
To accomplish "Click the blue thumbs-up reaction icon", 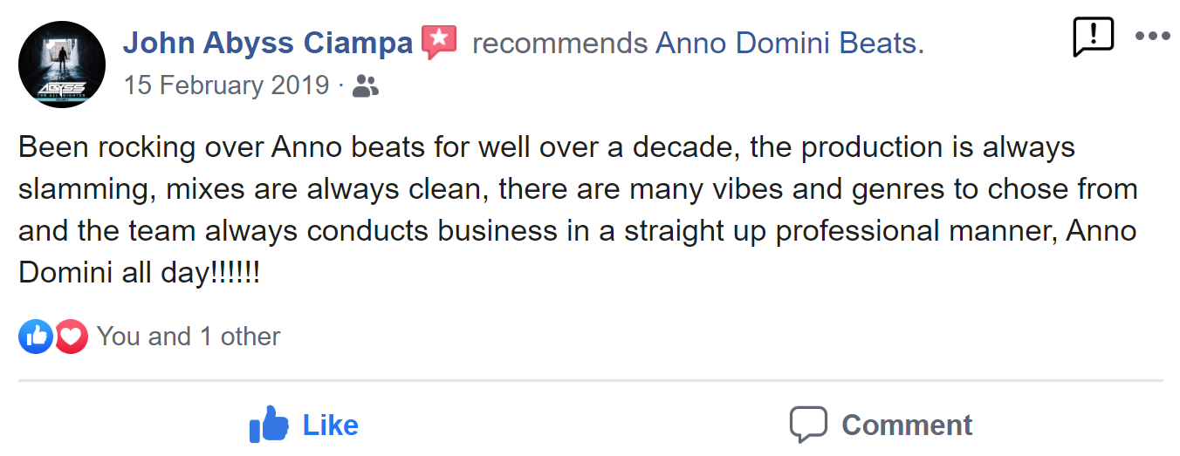I will click(36, 337).
